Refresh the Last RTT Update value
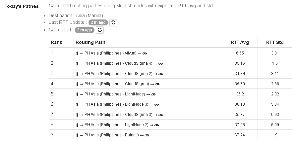Screen dimensions: 294x141 pos(113,22)
